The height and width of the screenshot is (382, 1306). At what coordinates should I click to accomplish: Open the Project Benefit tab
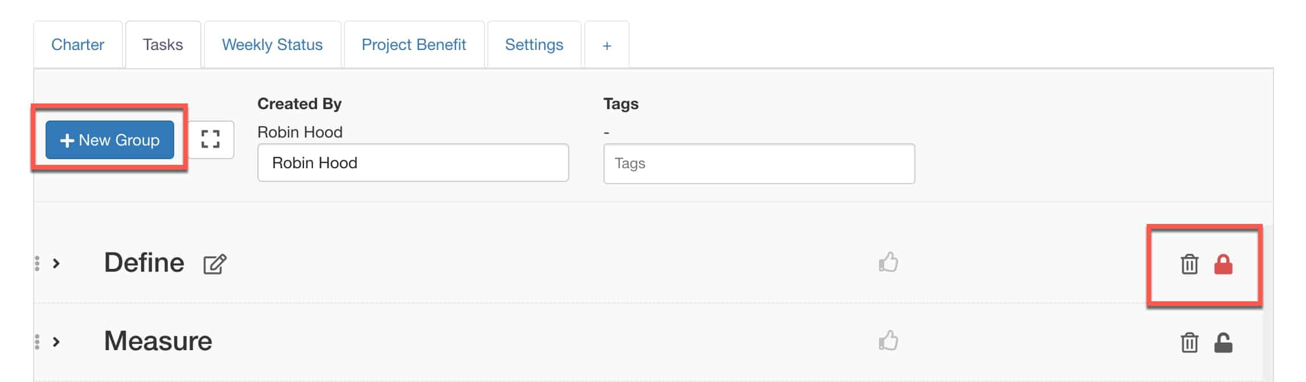[414, 45]
